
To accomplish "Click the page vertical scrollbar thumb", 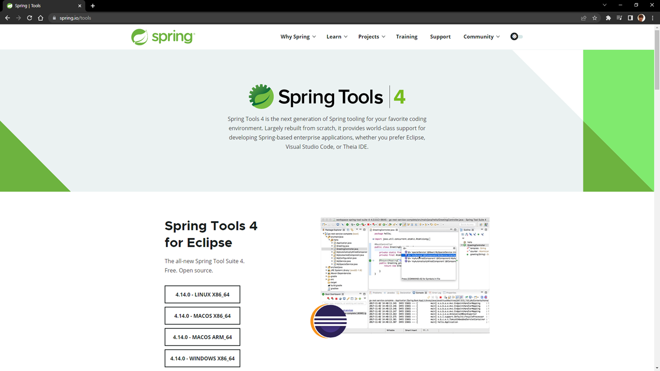I will point(657,59).
